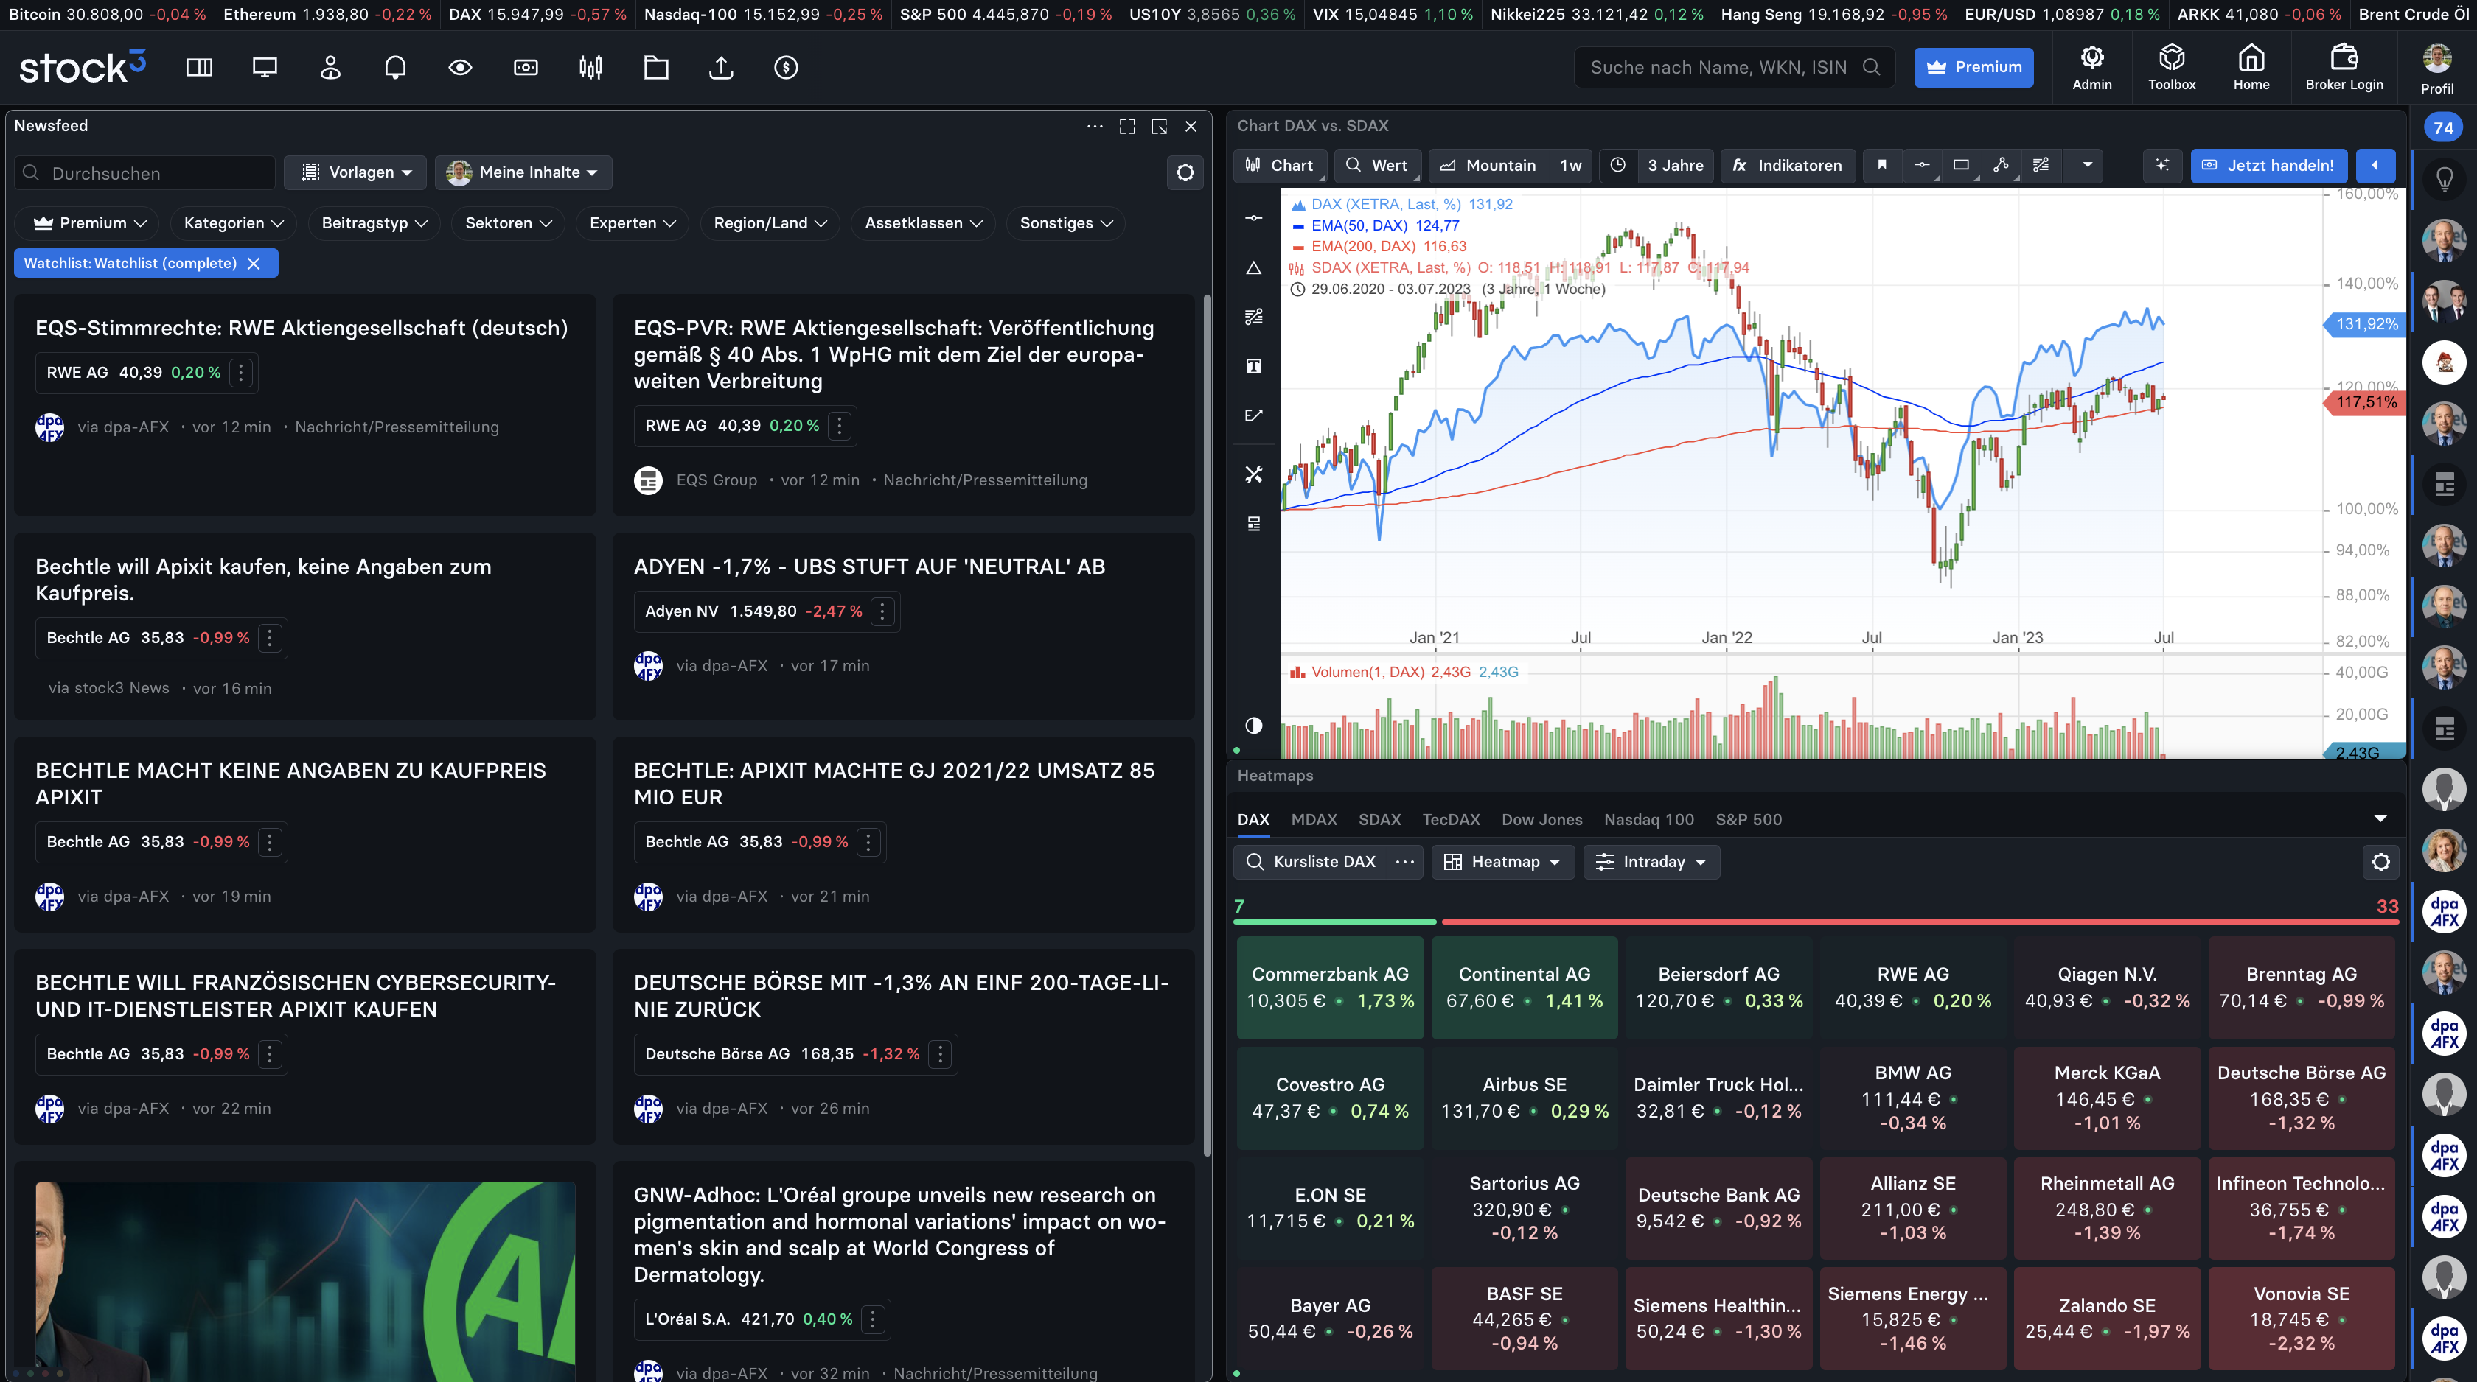Viewport: 2477px width, 1382px height.
Task: Open Newsfeed settings gear
Action: coord(1185,173)
